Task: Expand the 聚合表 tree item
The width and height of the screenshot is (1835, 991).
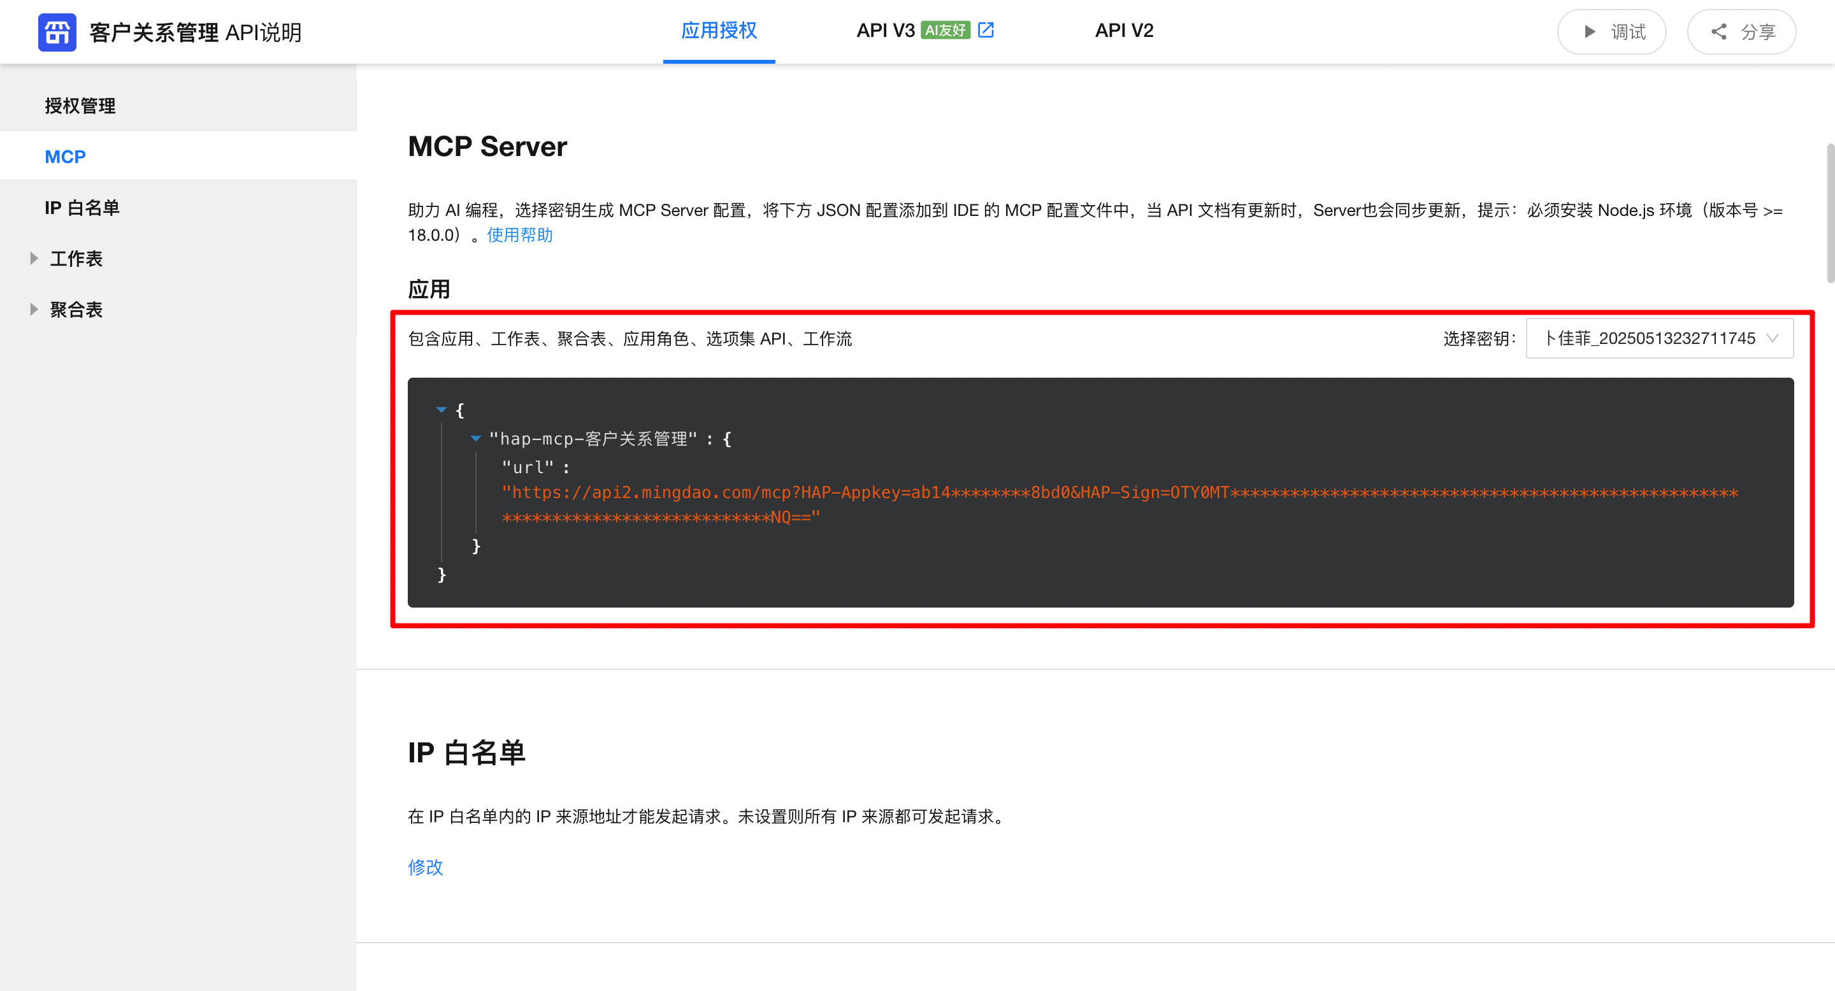Action: pyautogui.click(x=34, y=309)
